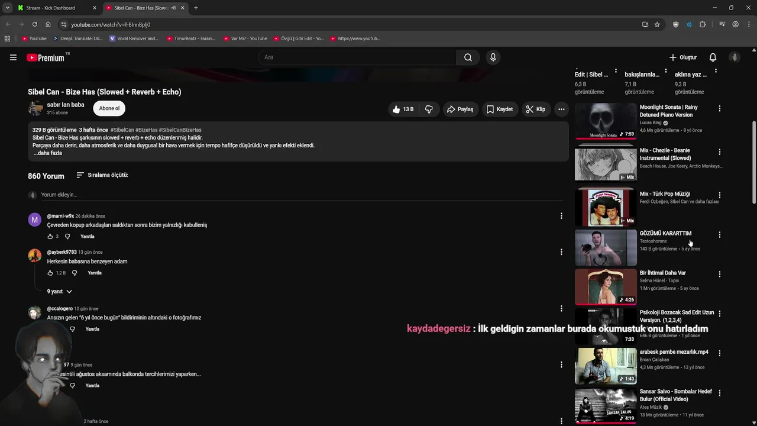Open the notifications bell
The image size is (757, 426).
(713, 57)
